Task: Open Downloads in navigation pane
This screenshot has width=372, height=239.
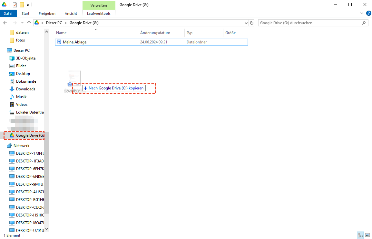Action: [25, 89]
